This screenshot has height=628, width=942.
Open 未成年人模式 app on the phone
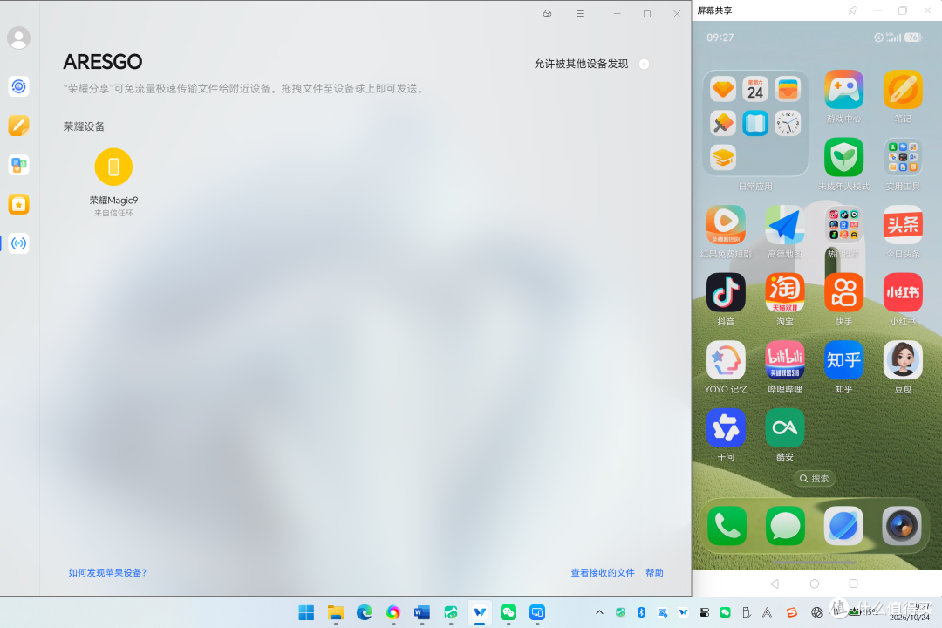point(843,157)
